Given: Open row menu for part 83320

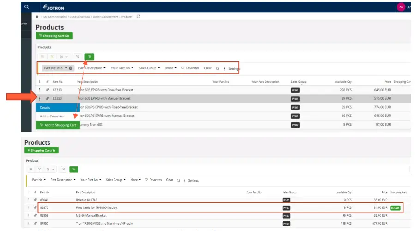Looking at the screenshot, I should (x=40, y=98).
